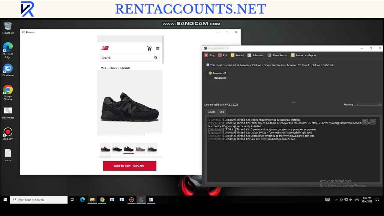
Task: Select the all-black shoe color thumbnail
Action: (129, 148)
